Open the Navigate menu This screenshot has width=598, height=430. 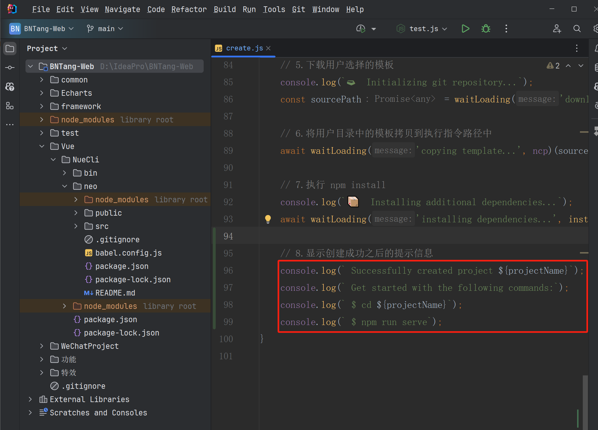click(122, 10)
